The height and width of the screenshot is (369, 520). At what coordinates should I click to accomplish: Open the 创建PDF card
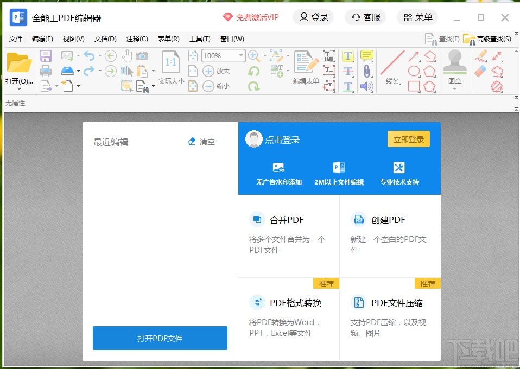pos(390,236)
